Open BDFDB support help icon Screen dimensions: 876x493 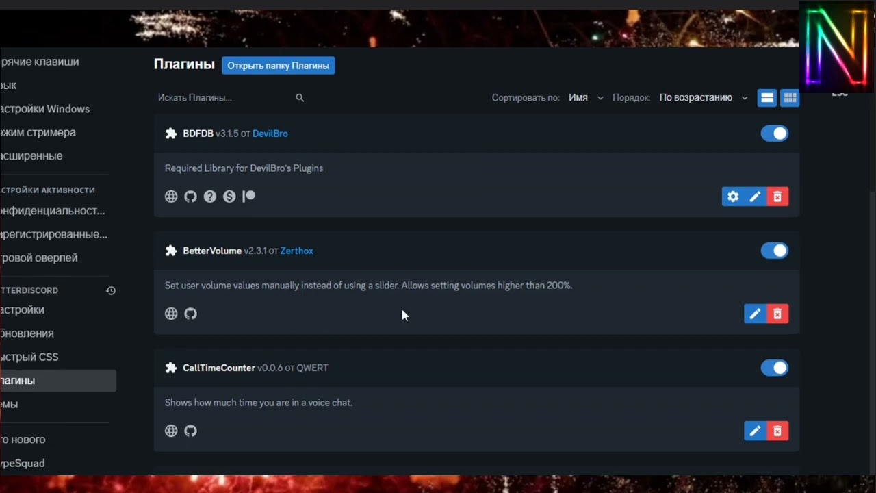(x=210, y=197)
